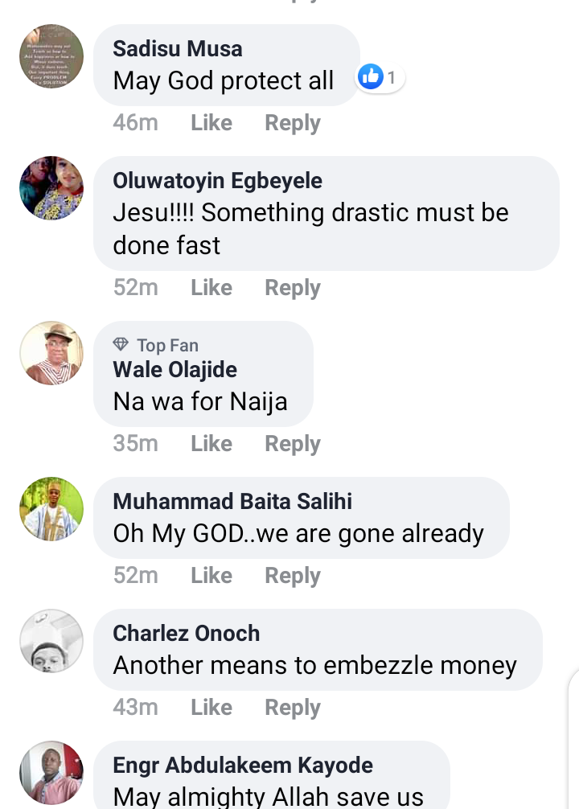Open Oluwatoyin Egbeyele's profile picture
Image resolution: width=579 pixels, height=809 pixels.
51,188
